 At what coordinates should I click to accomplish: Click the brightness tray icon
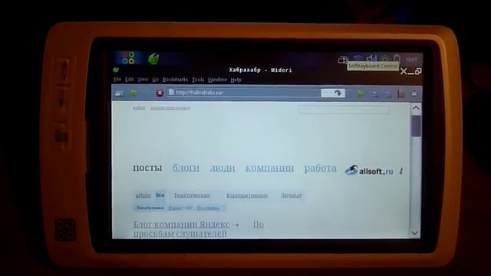[x=385, y=58]
